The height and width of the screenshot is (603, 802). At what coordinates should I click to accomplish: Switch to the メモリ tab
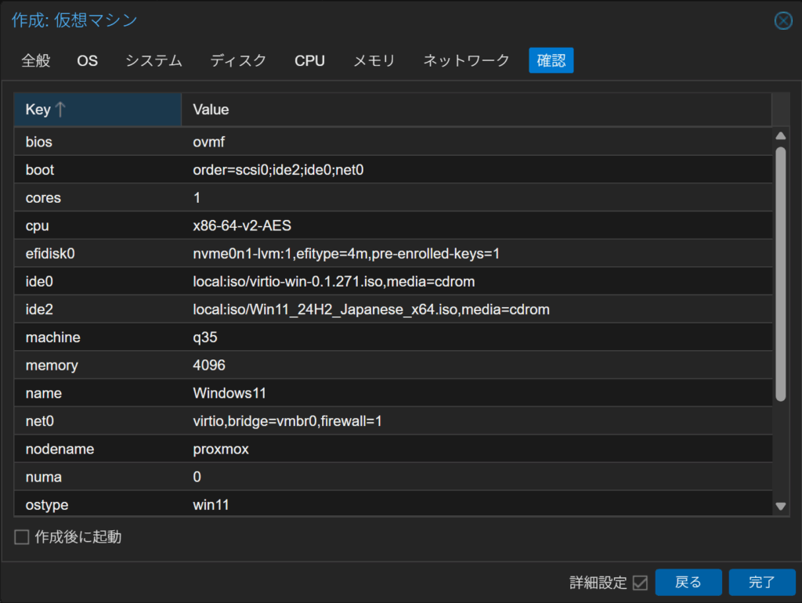pos(374,60)
